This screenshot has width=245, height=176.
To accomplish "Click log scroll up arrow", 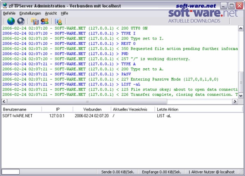I will tap(241, 29).
